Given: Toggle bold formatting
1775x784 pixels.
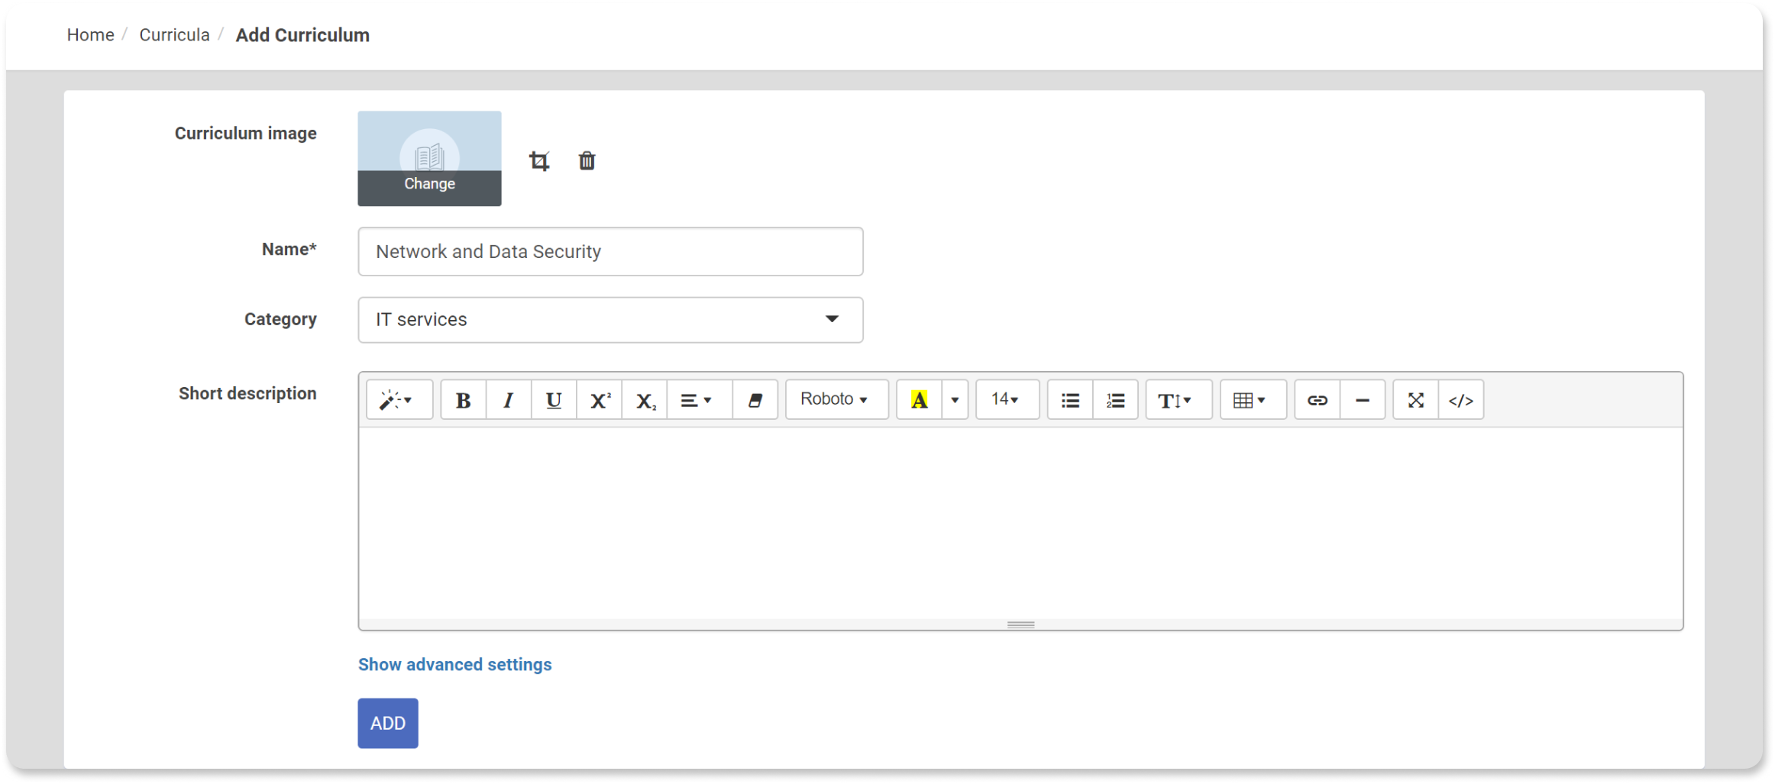Looking at the screenshot, I should (x=464, y=400).
